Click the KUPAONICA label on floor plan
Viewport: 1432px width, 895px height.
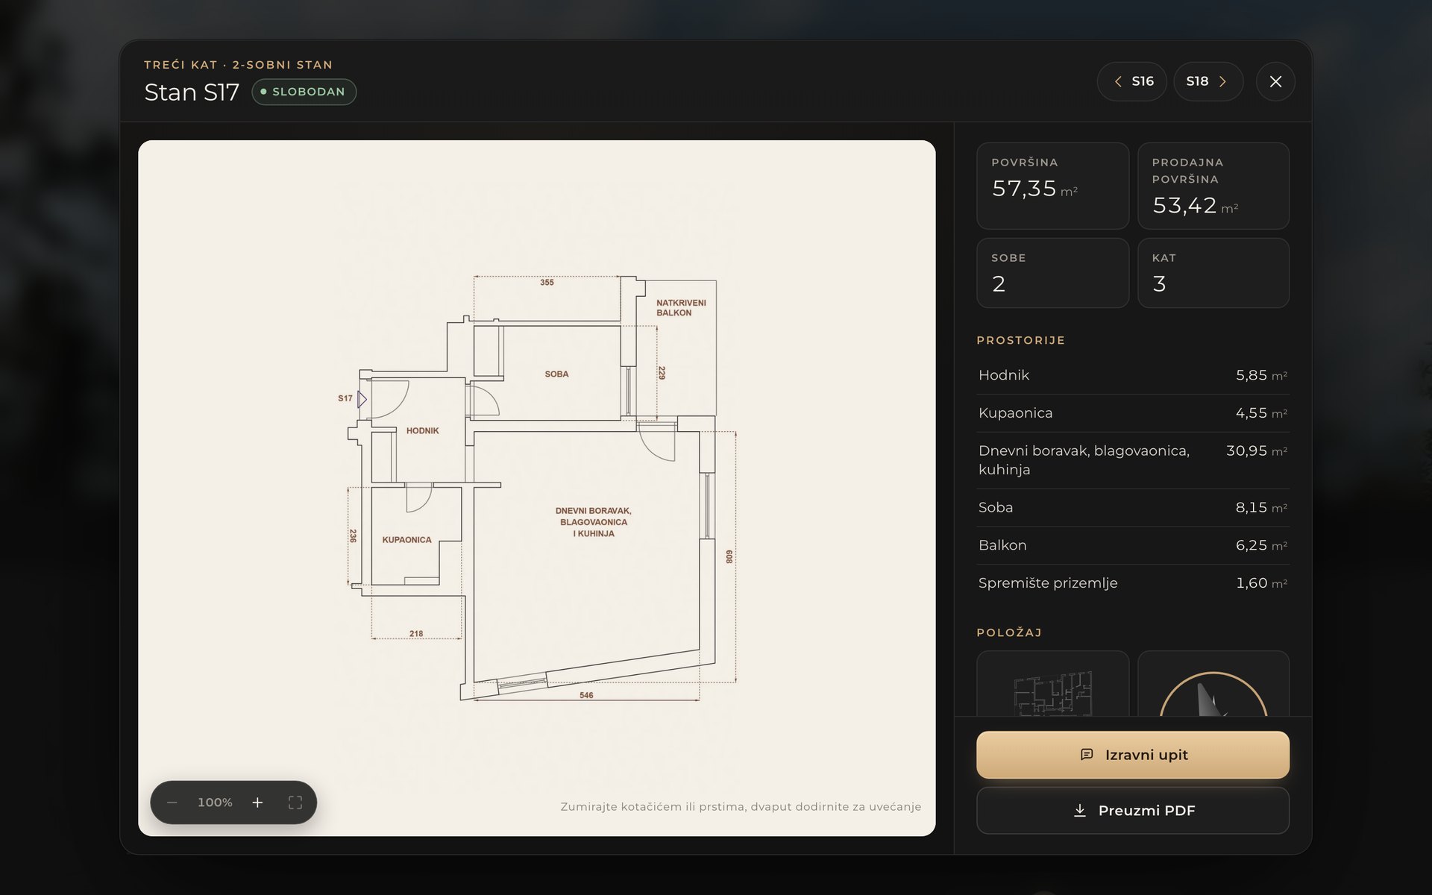(x=406, y=540)
